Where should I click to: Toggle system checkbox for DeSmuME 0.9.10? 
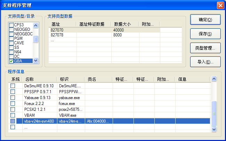coord(13,86)
